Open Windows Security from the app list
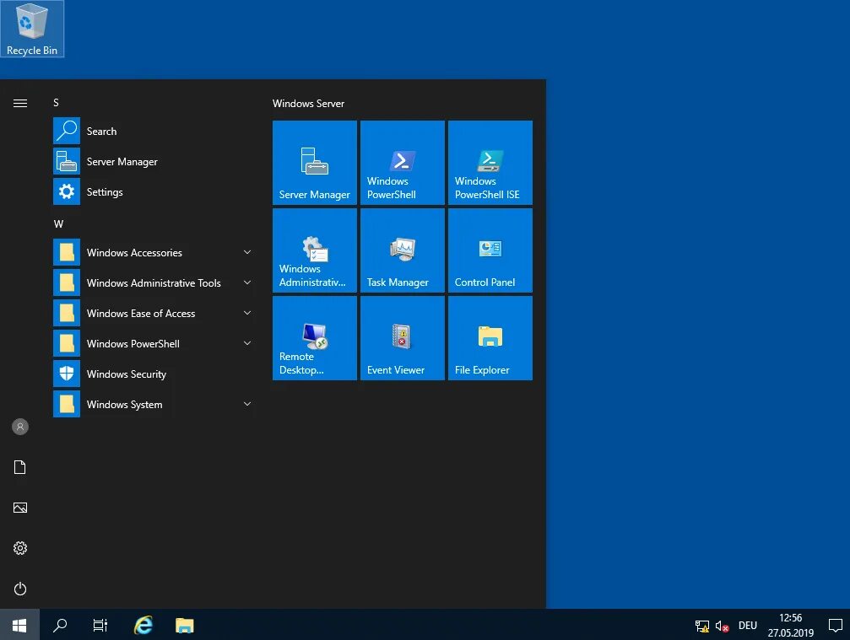The image size is (850, 640). [154, 374]
